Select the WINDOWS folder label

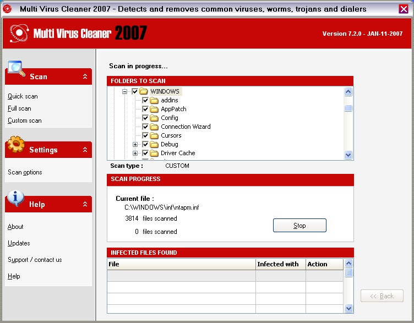165,91
